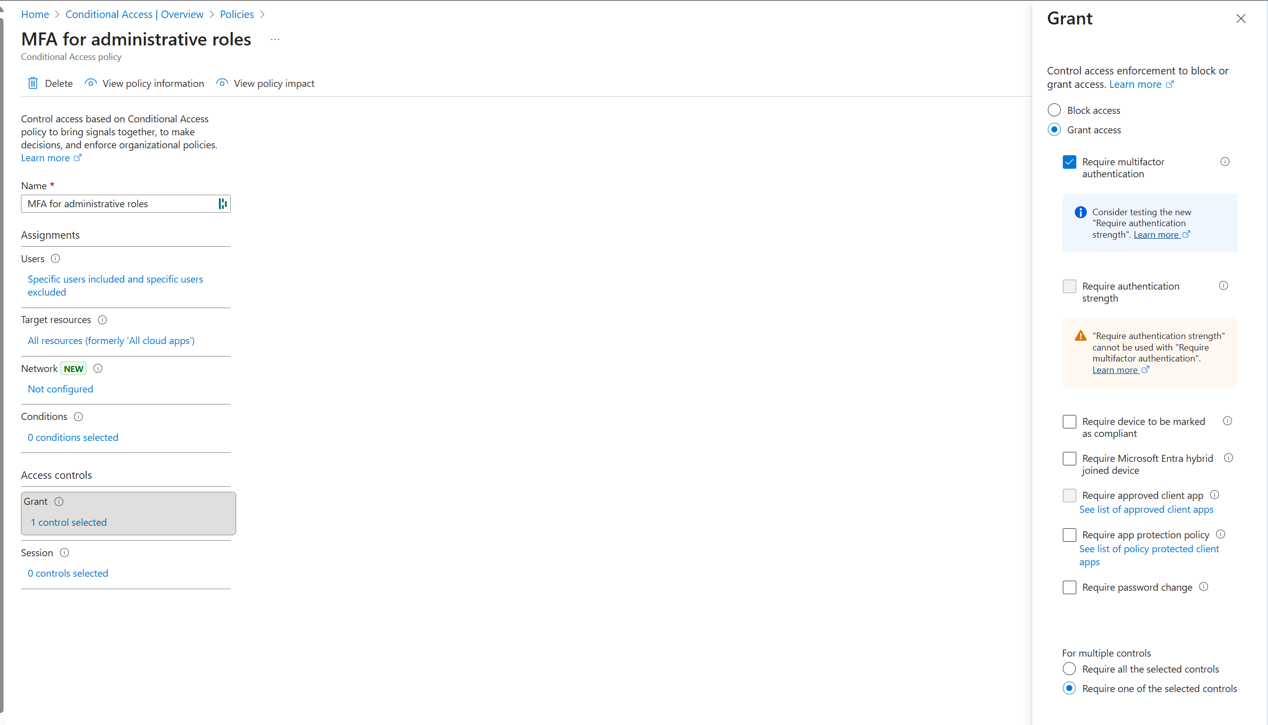Screen dimensions: 1268x725
Task: Open the ellipsis menu beside policy title
Action: 275,39
